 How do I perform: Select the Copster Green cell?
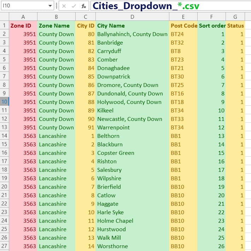pos(132,153)
